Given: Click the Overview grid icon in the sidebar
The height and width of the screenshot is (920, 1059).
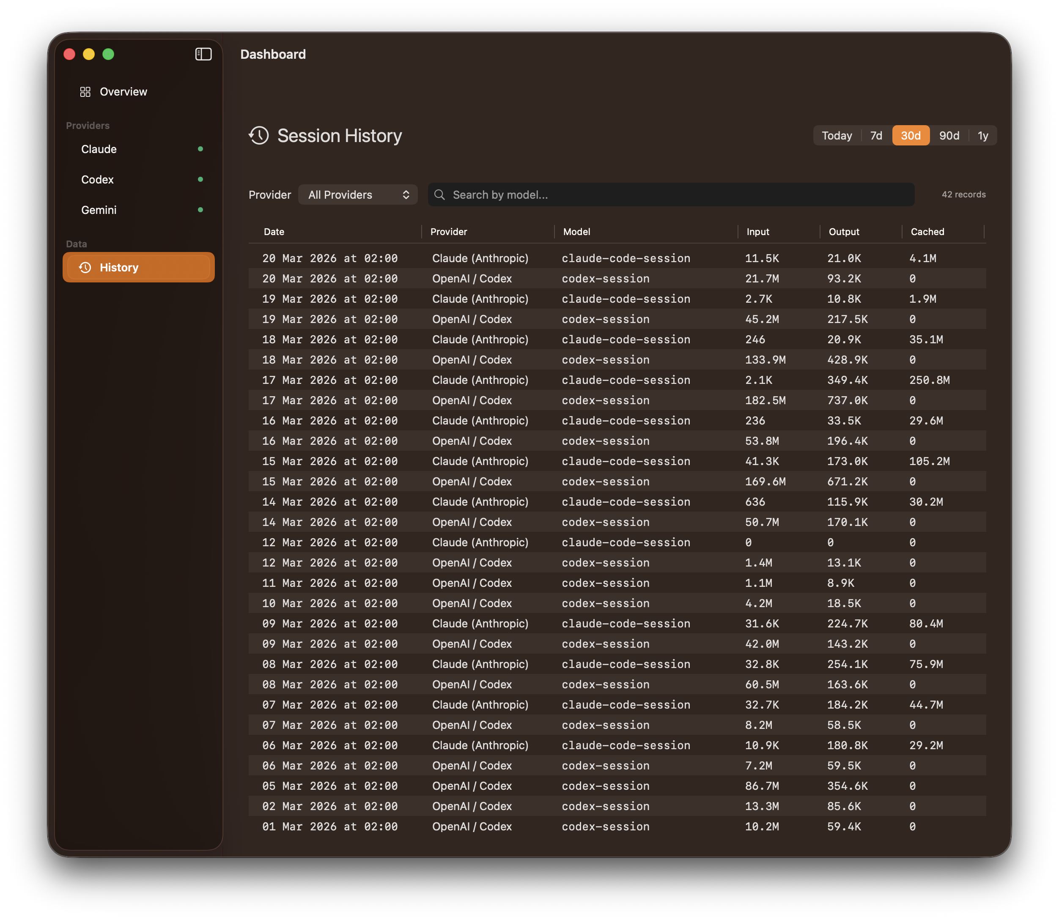Looking at the screenshot, I should click(x=86, y=91).
